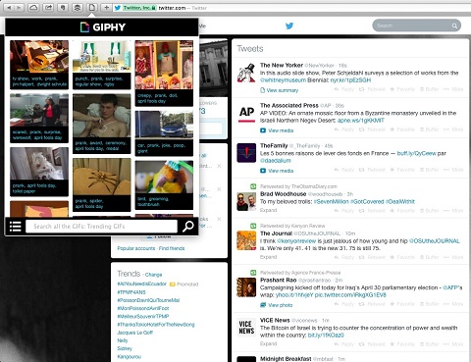Open Giphy list menu hamburger icon
The image size is (471, 362).
pos(15,227)
